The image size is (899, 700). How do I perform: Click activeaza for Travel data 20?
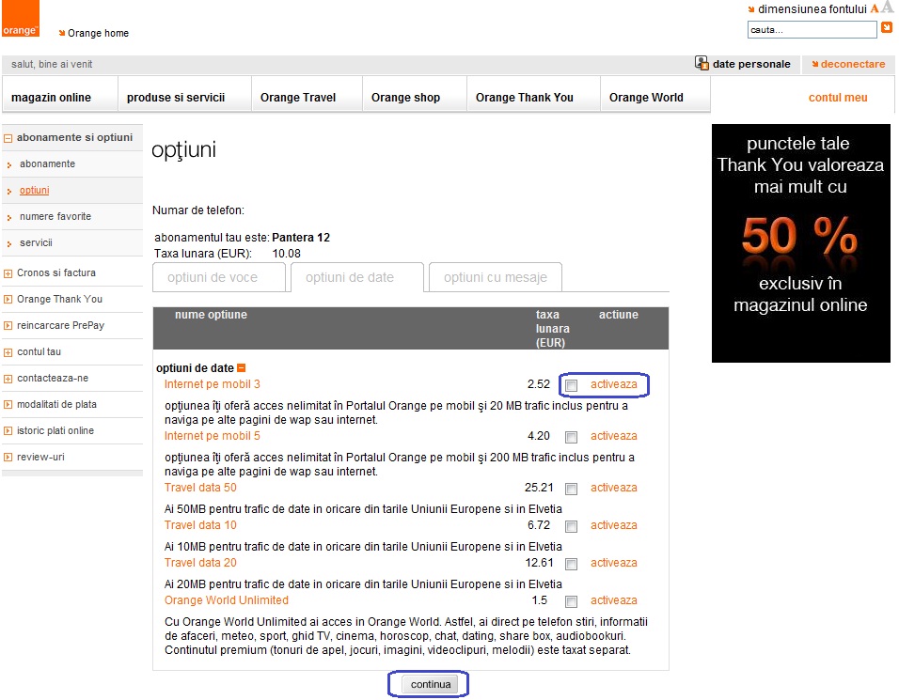click(x=613, y=563)
